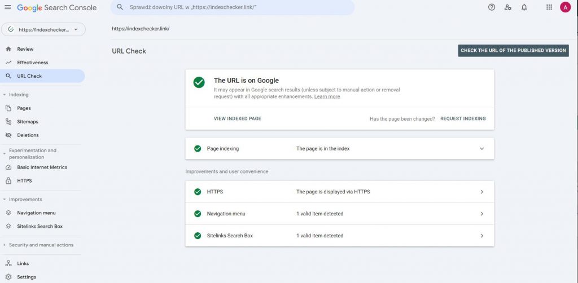This screenshot has width=578, height=283.
Task: Go to Sitemaps in the sidebar
Action: pos(27,122)
